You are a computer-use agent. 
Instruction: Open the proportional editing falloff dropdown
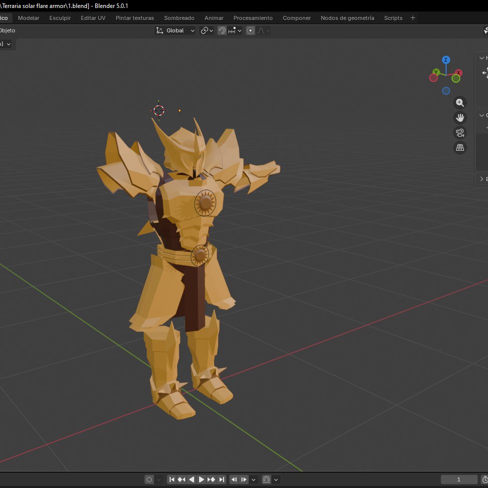(263, 30)
